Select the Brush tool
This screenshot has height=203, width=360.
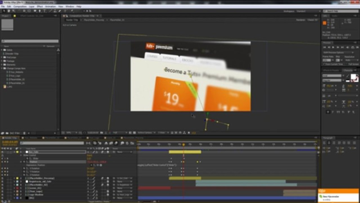click(x=50, y=11)
